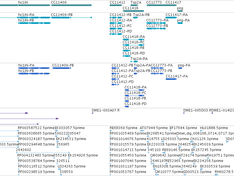Screen dimensions: 234x176
Task: Open the png-RA transcript
Action: click(x=180, y=23)
